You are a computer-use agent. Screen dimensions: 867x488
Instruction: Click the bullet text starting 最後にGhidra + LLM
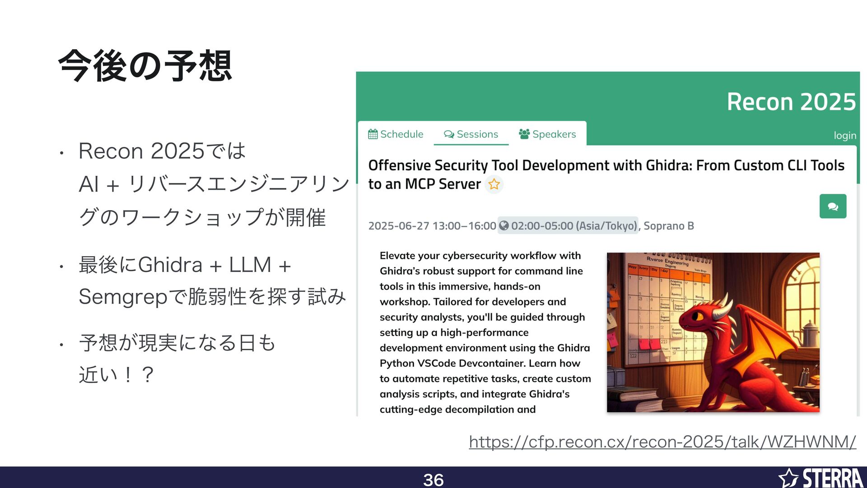tap(212, 281)
